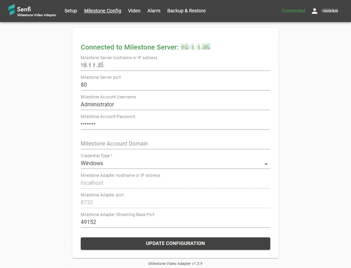
Task: Click the Milestone Server port label
Action: click(101, 77)
